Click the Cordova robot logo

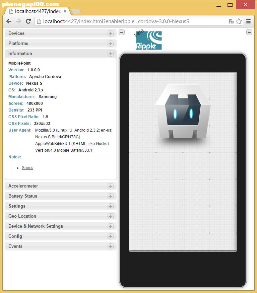pyautogui.click(x=183, y=112)
